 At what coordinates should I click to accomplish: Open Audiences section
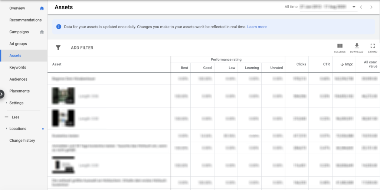18,79
